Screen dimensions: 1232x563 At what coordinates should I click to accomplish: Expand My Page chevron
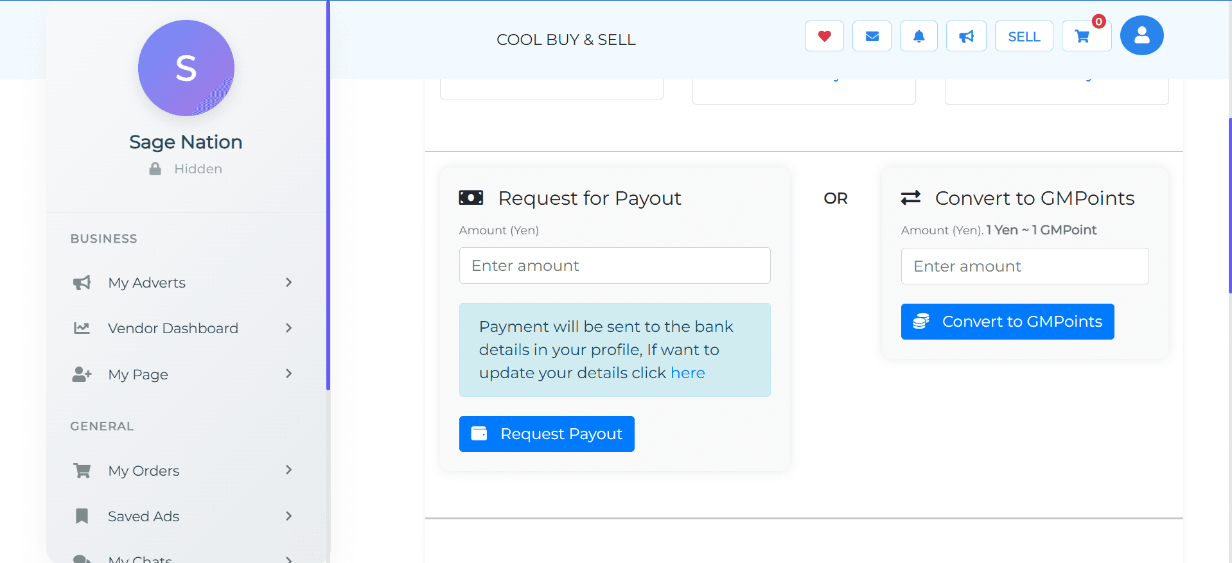[288, 374]
